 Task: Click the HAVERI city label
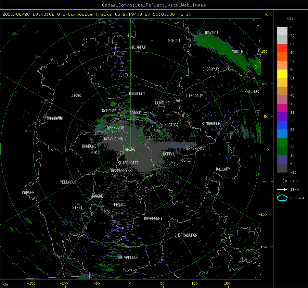pyautogui.click(x=119, y=204)
